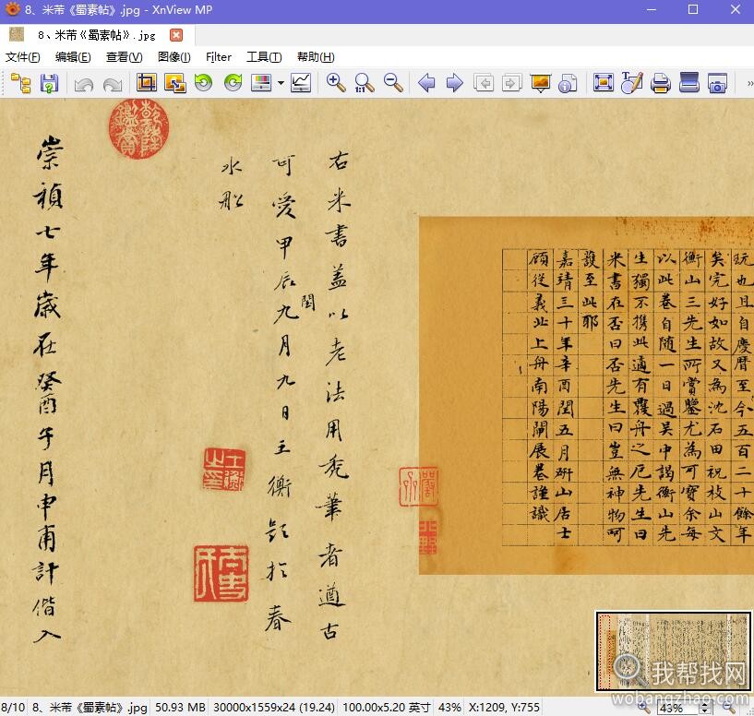Click the Save As floppy disk icon
The height and width of the screenshot is (716, 754).
point(49,83)
